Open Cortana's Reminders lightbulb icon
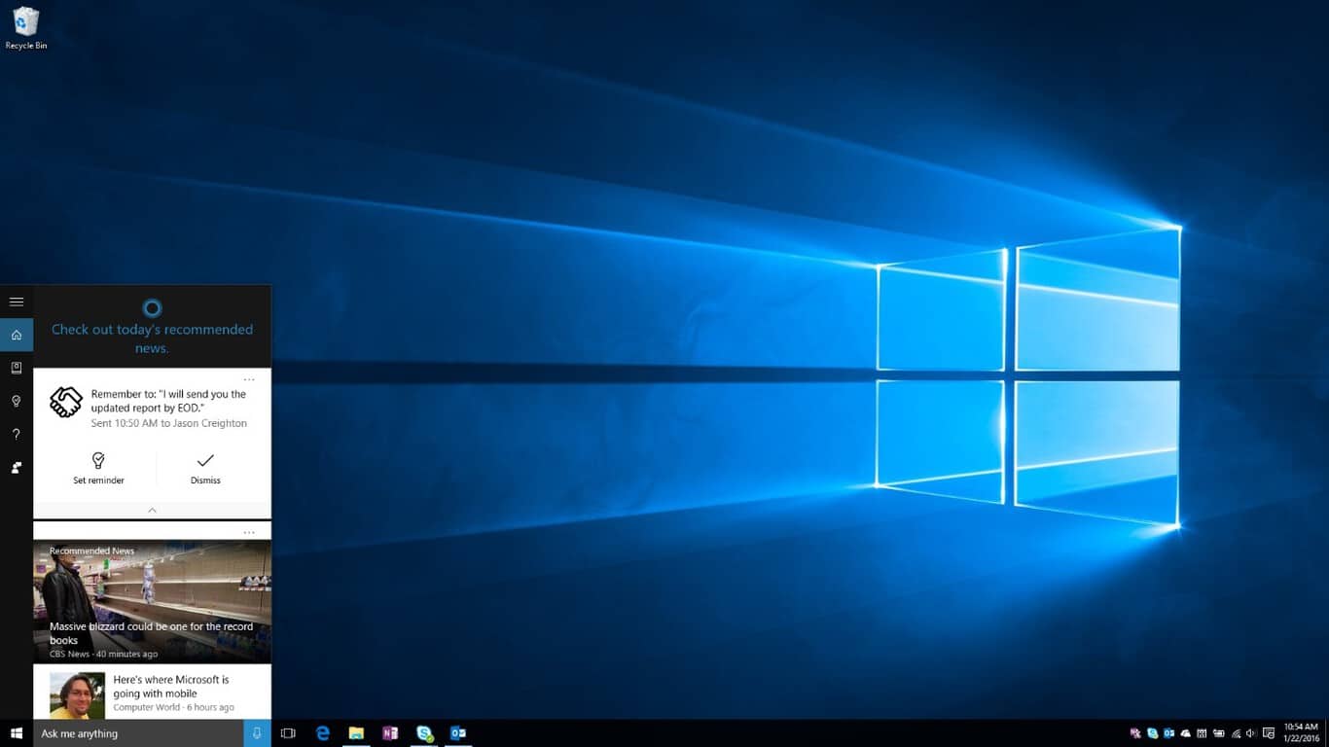 pos(16,401)
